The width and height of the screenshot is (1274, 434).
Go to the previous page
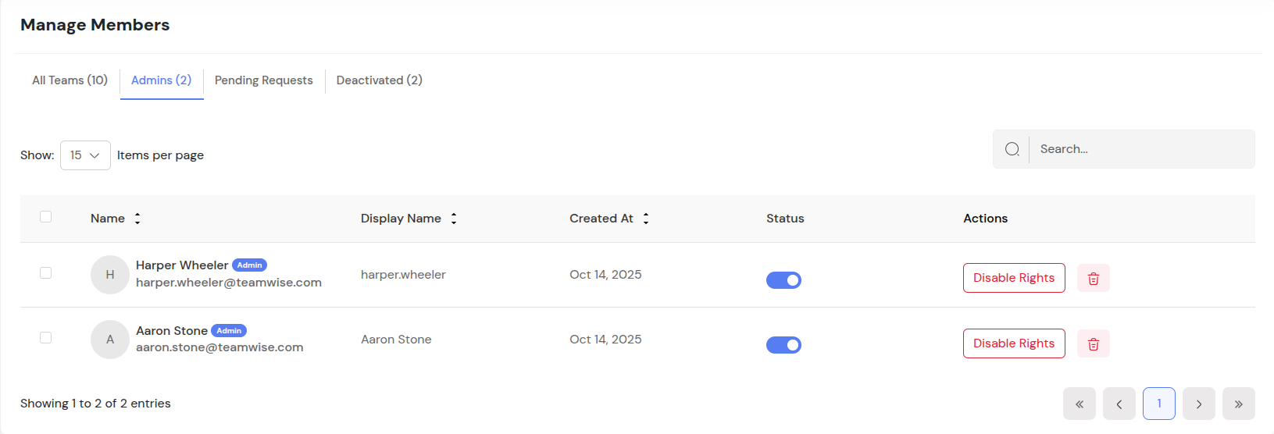point(1119,404)
